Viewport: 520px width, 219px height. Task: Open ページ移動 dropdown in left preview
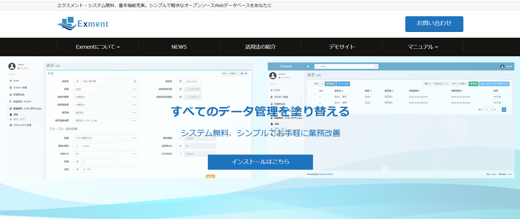coord(230,74)
